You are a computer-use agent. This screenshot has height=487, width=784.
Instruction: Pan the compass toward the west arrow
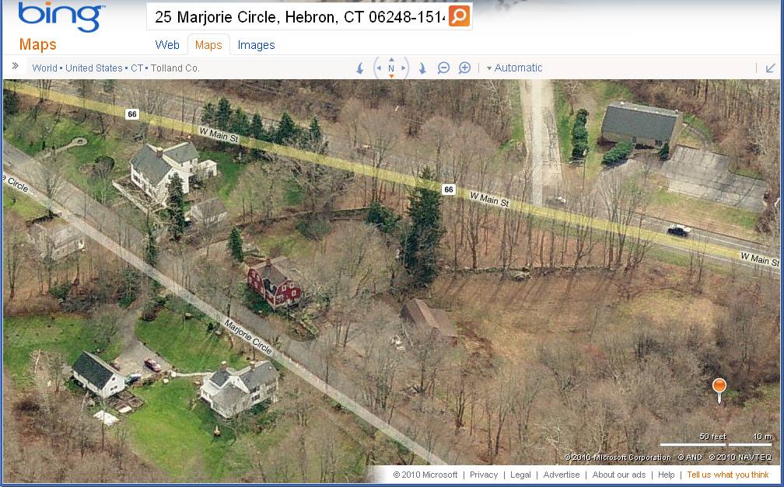379,68
